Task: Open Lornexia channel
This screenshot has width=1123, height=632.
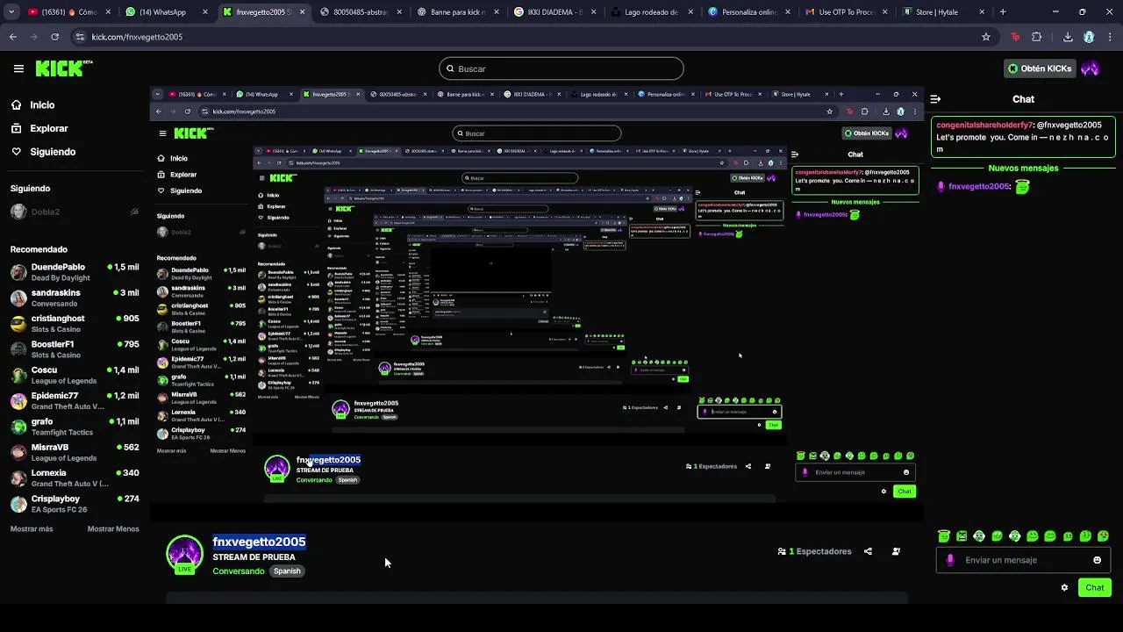Action: coord(74,478)
